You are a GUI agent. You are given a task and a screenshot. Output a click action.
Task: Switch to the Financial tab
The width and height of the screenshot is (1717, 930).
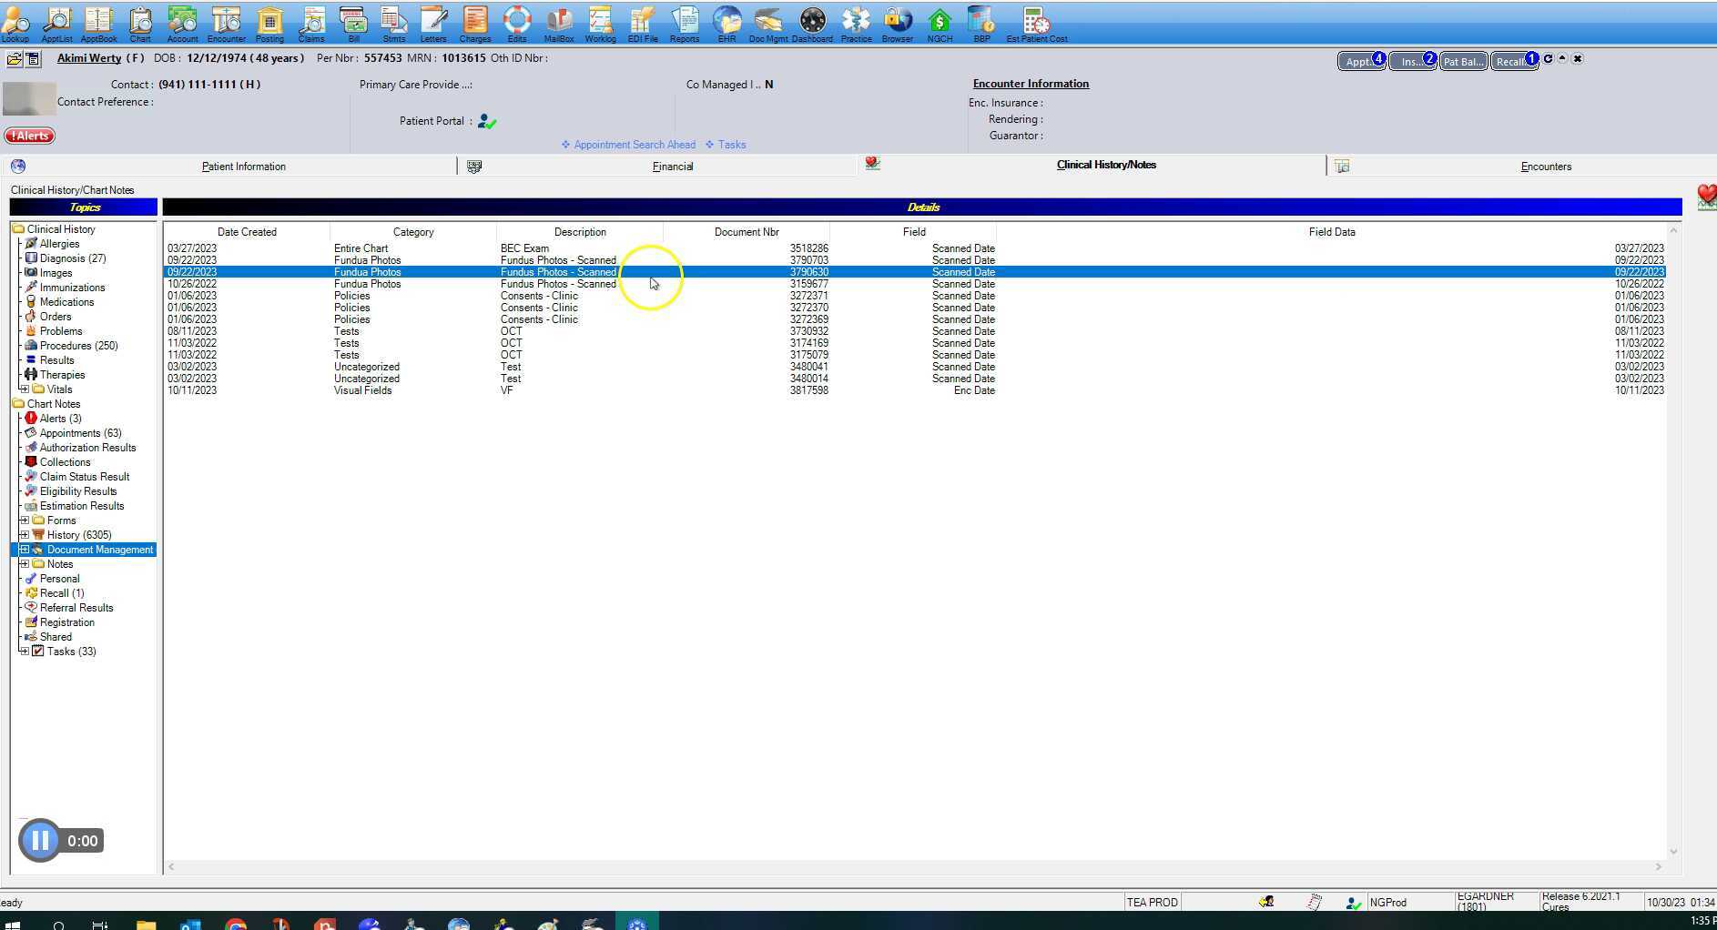[673, 166]
